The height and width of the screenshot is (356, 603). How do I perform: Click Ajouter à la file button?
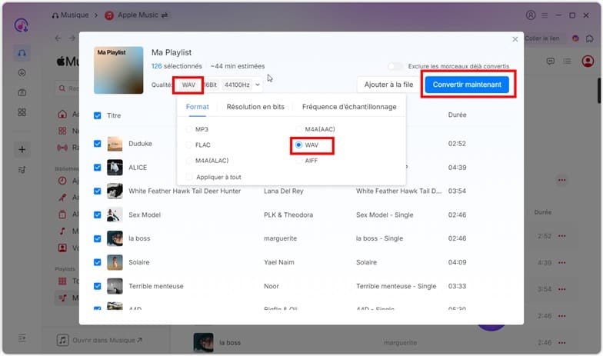(388, 85)
